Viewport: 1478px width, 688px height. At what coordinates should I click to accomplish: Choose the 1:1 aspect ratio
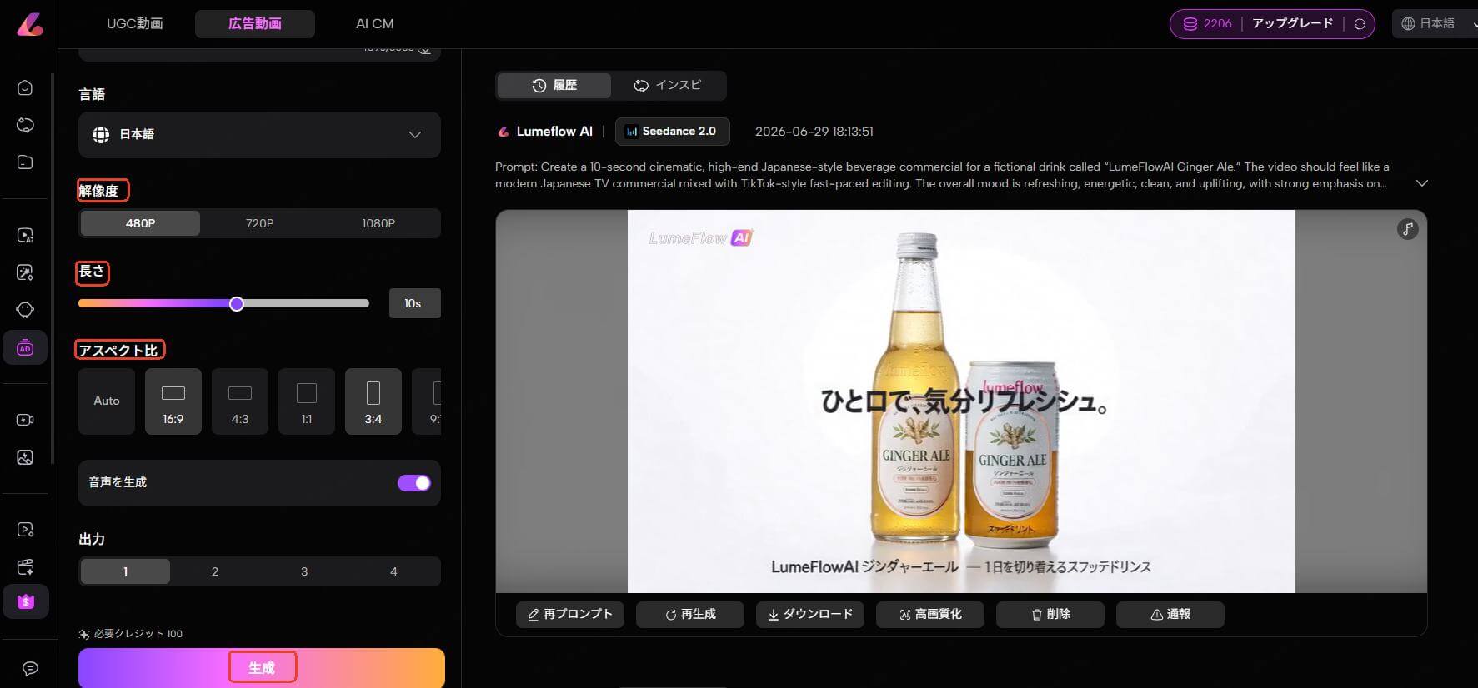pos(307,401)
